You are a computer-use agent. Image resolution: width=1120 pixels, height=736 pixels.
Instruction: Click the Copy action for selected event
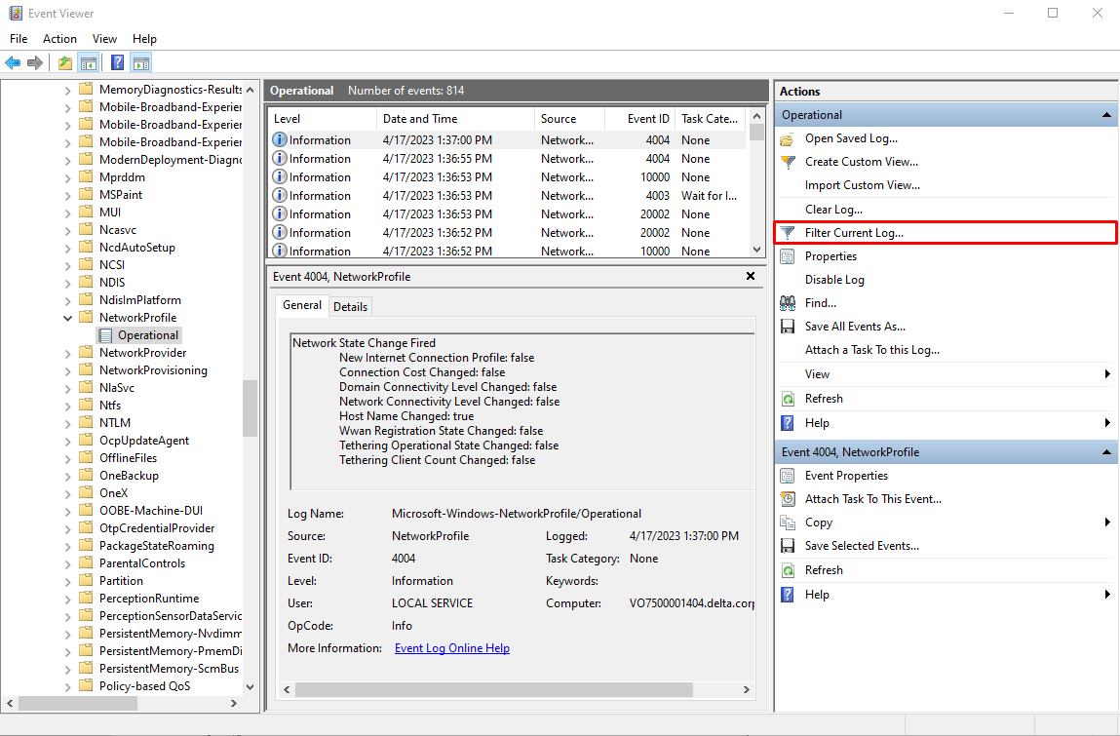(822, 522)
